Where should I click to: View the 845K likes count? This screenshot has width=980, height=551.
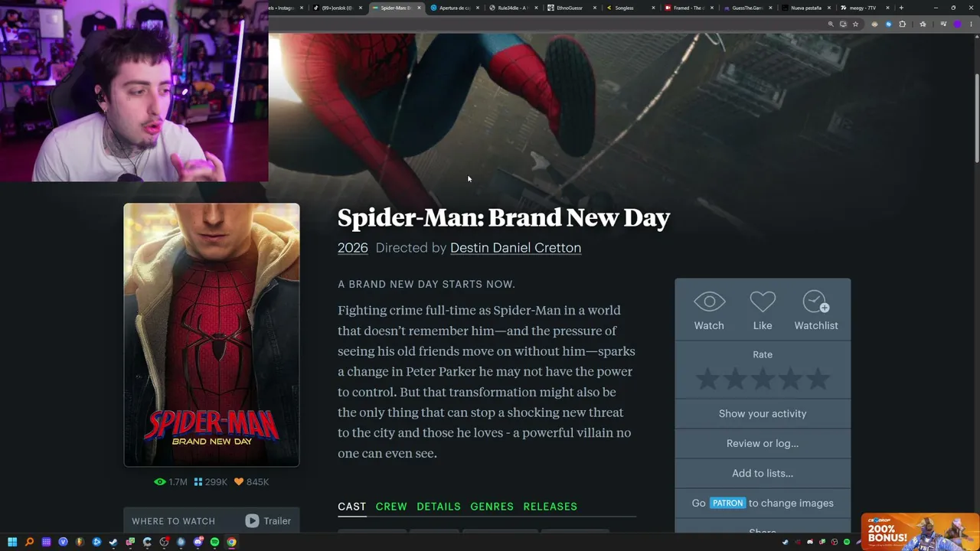(251, 482)
